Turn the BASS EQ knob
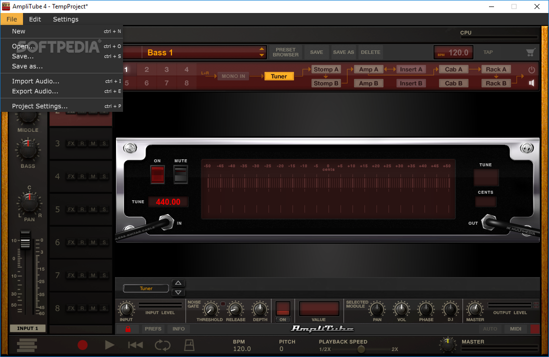 pos(28,150)
